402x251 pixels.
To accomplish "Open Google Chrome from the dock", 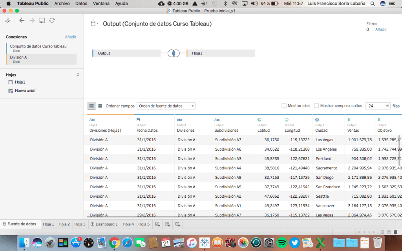I will click(x=114, y=242).
